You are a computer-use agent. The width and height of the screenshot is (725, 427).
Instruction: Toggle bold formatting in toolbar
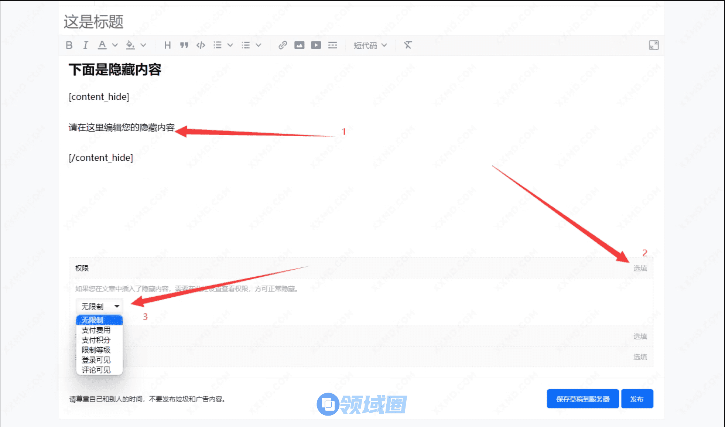click(x=69, y=45)
